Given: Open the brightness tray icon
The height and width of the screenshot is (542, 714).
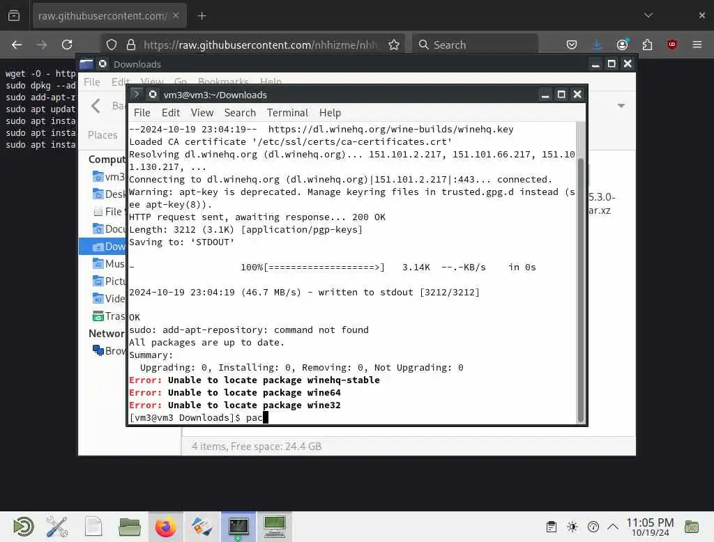Looking at the screenshot, I should 572,527.
